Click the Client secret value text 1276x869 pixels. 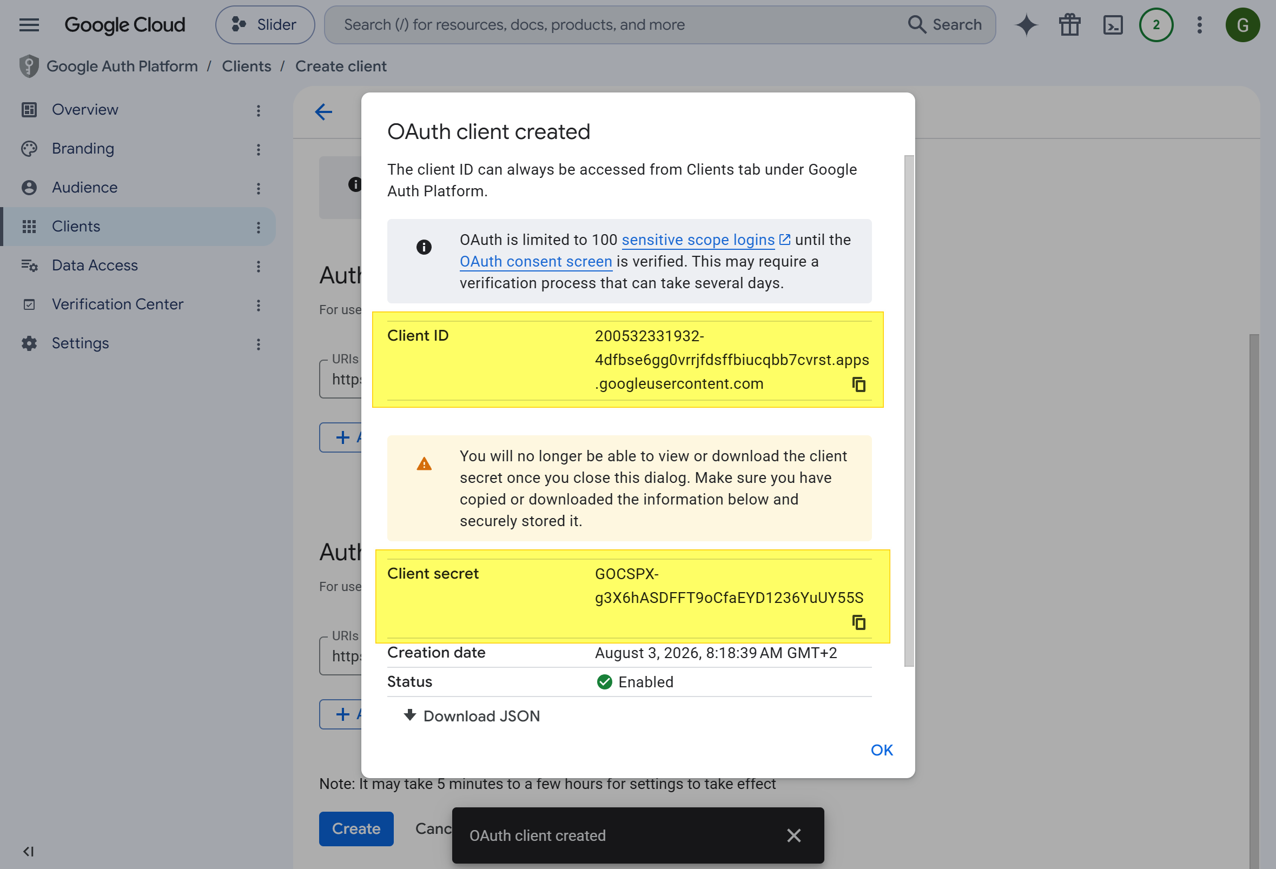click(729, 586)
